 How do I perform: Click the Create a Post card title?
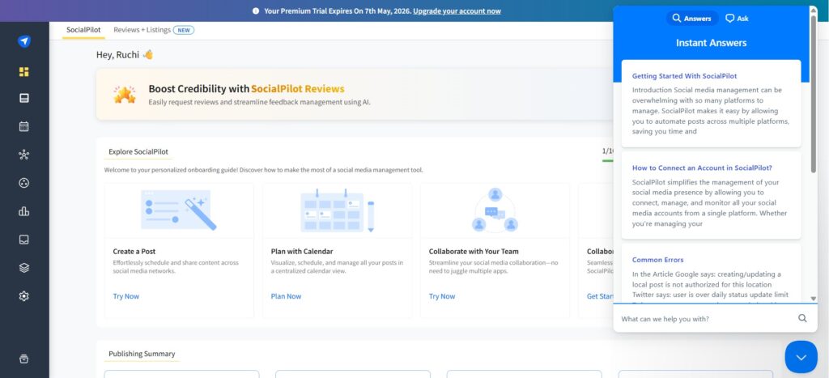[134, 252]
